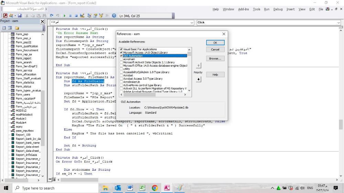Select Form_report in the project tree

[x=23, y=58]
